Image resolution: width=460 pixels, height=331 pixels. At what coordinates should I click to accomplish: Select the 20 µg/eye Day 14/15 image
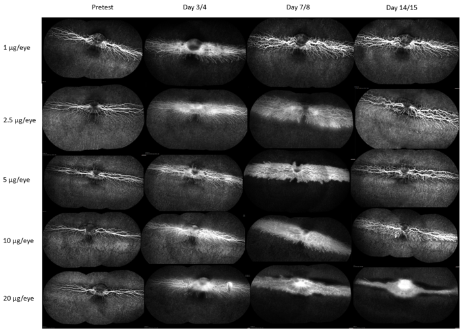[x=404, y=298]
